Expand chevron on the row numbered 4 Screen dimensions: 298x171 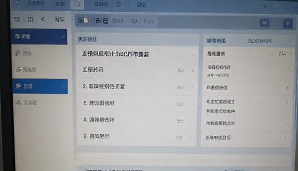point(191,121)
